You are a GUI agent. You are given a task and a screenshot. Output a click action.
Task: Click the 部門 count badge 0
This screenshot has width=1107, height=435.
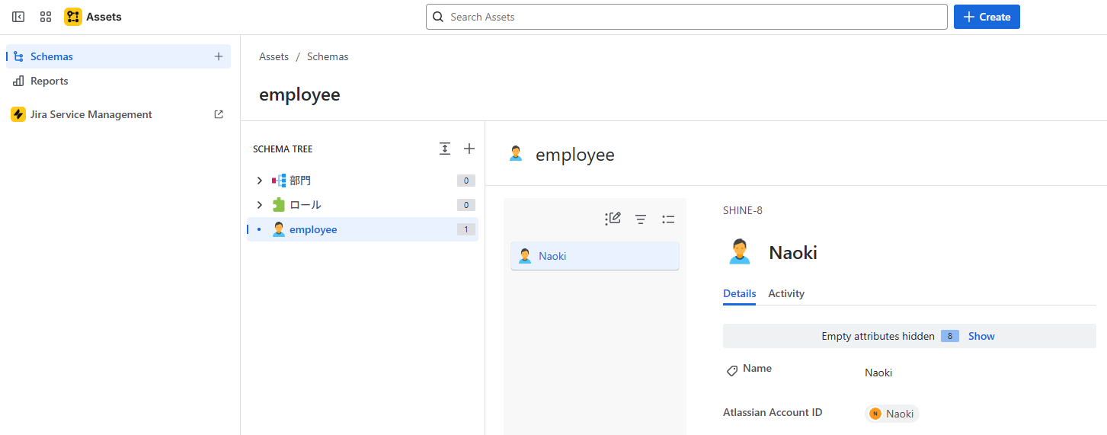point(466,181)
